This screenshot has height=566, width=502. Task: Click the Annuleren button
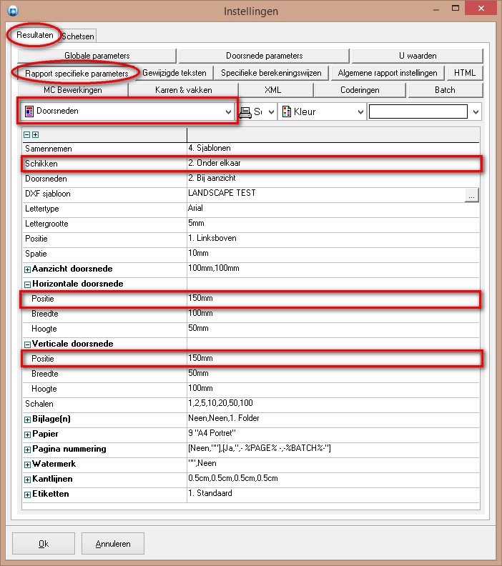pyautogui.click(x=113, y=544)
